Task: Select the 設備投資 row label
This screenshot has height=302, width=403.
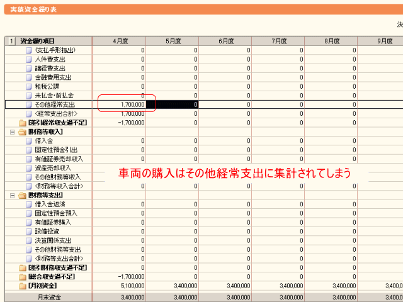Action: pos(47,232)
